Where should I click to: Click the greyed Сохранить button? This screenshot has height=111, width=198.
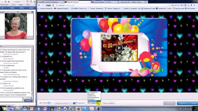pos(170,103)
